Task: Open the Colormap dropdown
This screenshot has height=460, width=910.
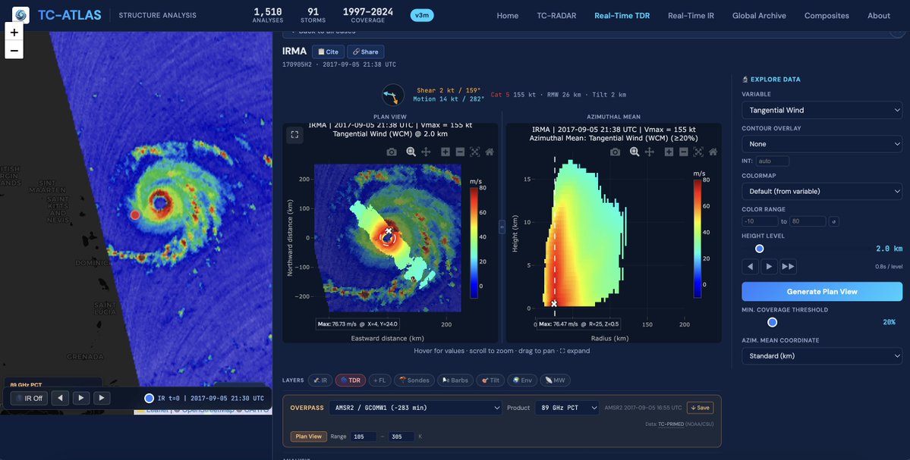Action: coord(822,191)
